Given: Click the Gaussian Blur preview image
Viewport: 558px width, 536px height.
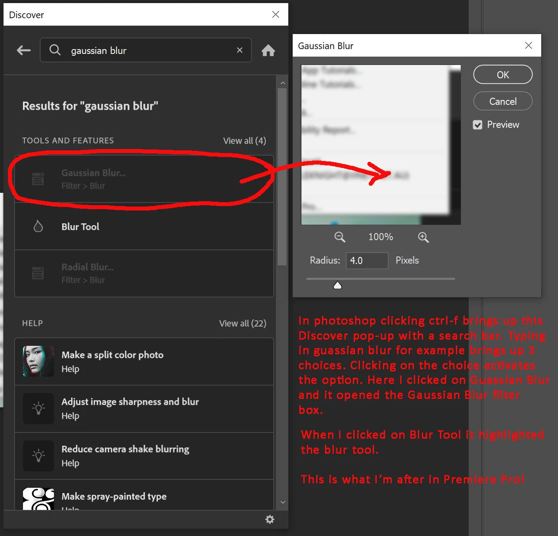Looking at the screenshot, I should [x=381, y=145].
